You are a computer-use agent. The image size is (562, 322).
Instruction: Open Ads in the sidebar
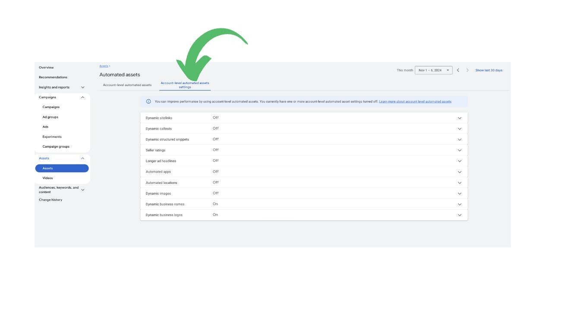coord(45,127)
